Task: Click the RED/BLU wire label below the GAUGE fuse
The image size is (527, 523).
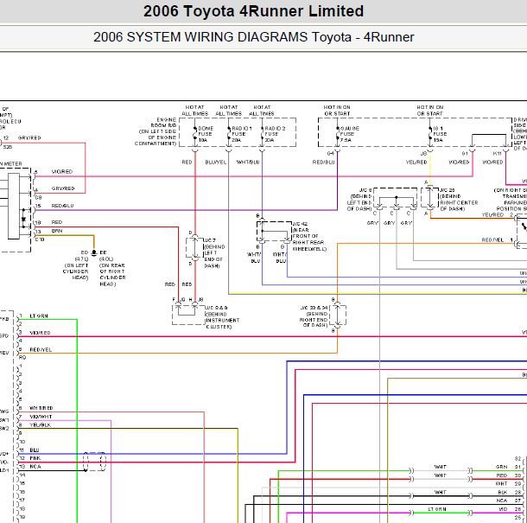Action: pos(323,163)
